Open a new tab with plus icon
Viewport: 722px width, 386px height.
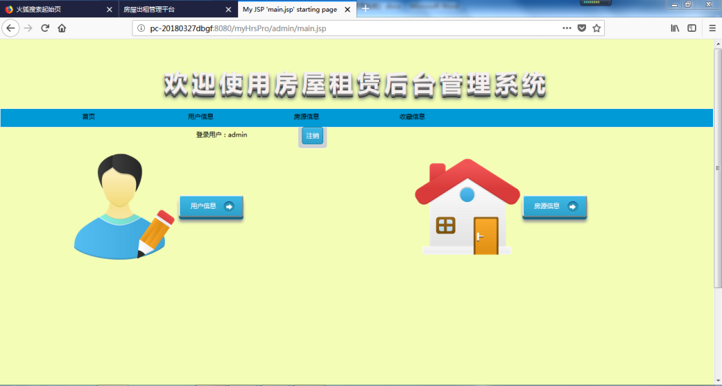pyautogui.click(x=365, y=9)
